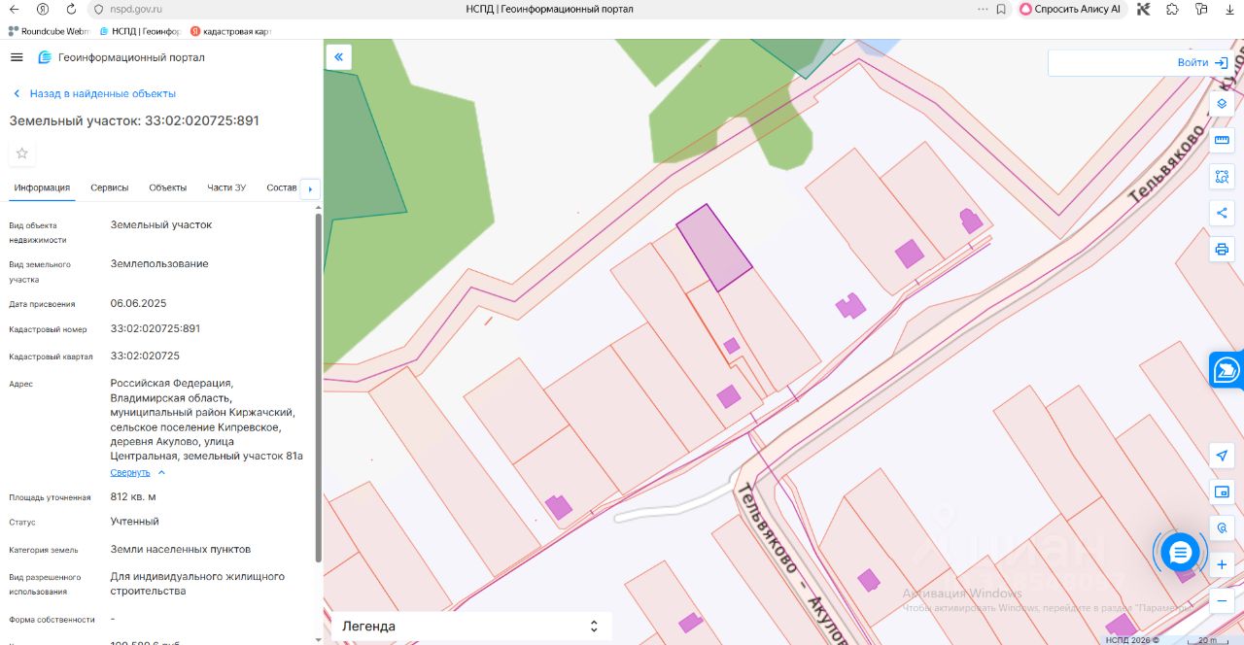1244x645 pixels.
Task: Go back with the browser back arrow
Action: [14, 9]
